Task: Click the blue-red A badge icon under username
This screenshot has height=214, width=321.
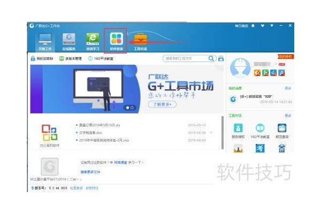Action: [x=281, y=73]
